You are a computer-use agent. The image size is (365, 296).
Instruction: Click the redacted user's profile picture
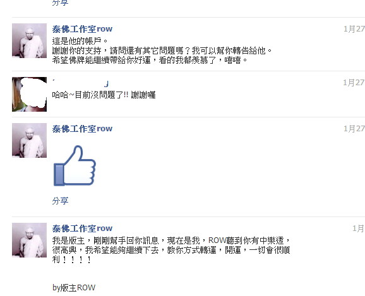[29, 94]
